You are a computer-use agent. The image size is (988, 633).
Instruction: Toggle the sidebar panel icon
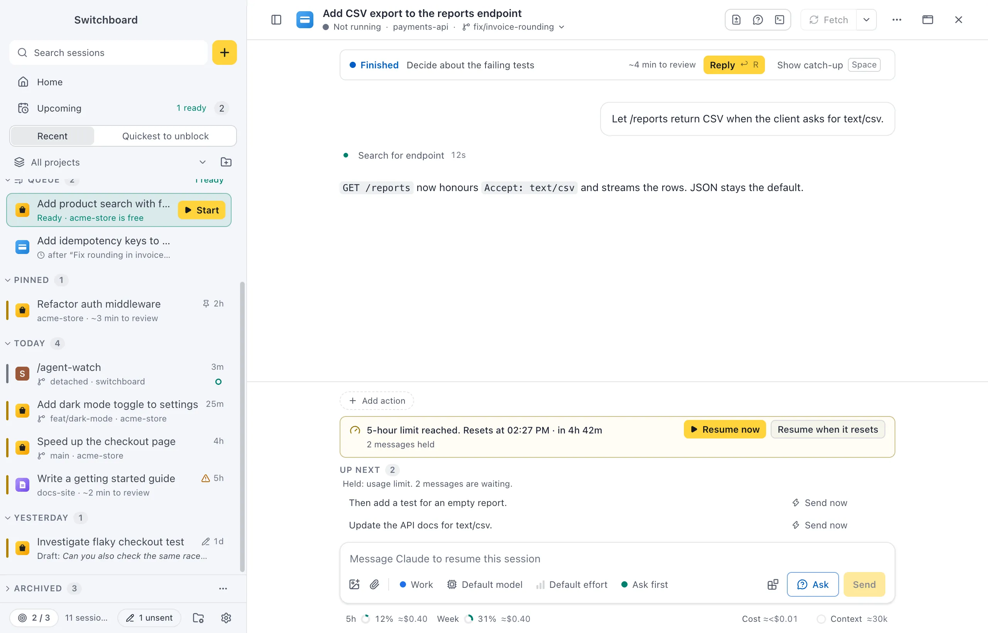(276, 20)
